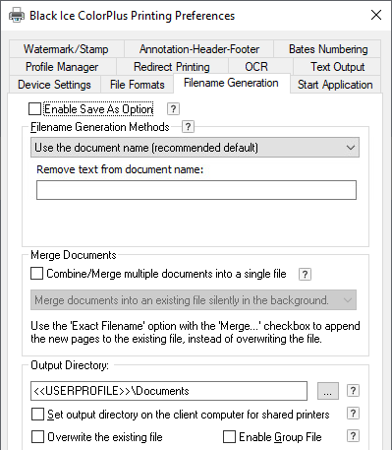Check Combine/Merge multiple documents into single file
Screen dimensions: 392x450
[x=36, y=273]
